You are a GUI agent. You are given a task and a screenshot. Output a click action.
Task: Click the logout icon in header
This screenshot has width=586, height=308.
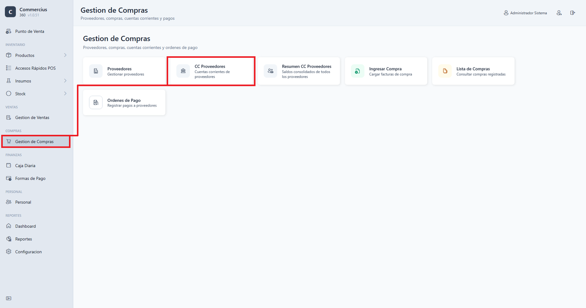pyautogui.click(x=572, y=13)
